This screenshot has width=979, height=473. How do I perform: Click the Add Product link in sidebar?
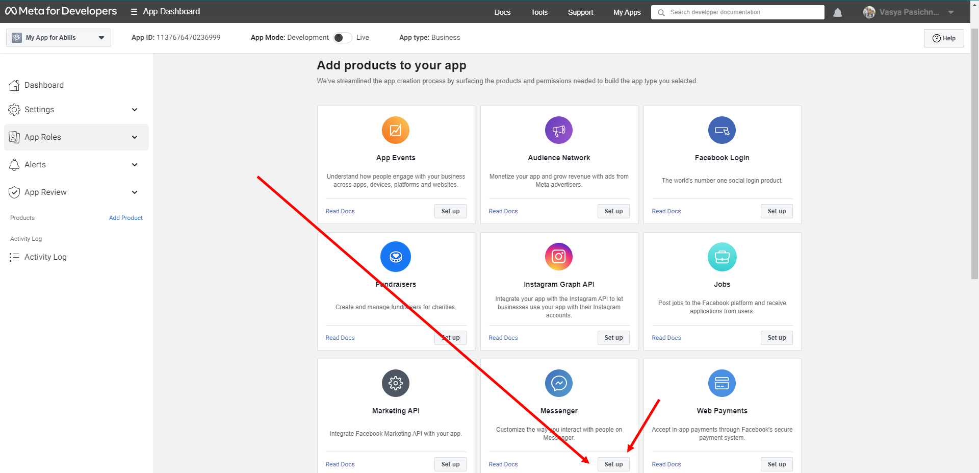pos(125,218)
